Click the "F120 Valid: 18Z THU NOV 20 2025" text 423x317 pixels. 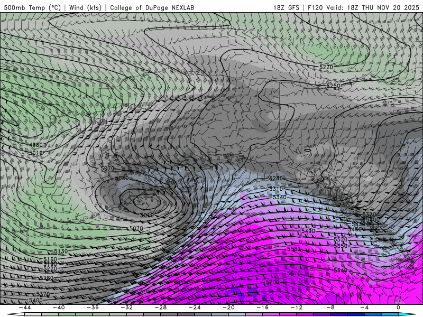coord(363,7)
